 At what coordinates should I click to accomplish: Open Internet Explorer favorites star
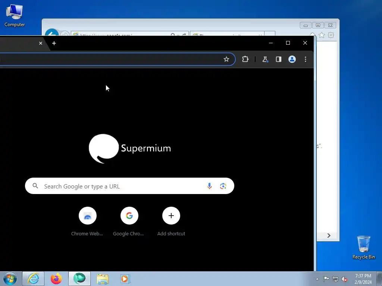click(322, 35)
